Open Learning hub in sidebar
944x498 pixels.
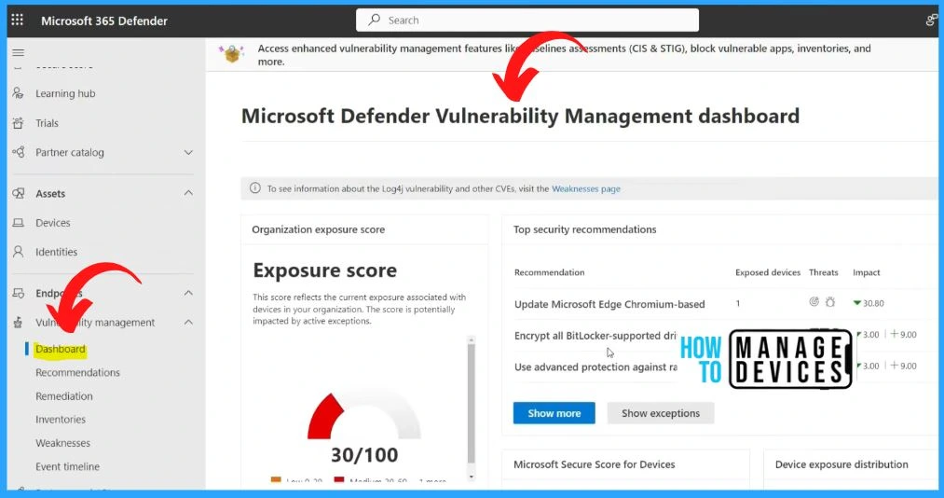(65, 93)
